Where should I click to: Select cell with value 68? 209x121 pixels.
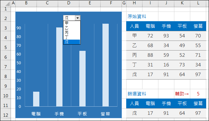point(150,46)
